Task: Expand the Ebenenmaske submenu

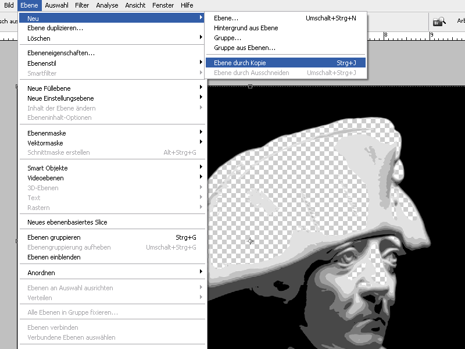Action: pos(112,133)
